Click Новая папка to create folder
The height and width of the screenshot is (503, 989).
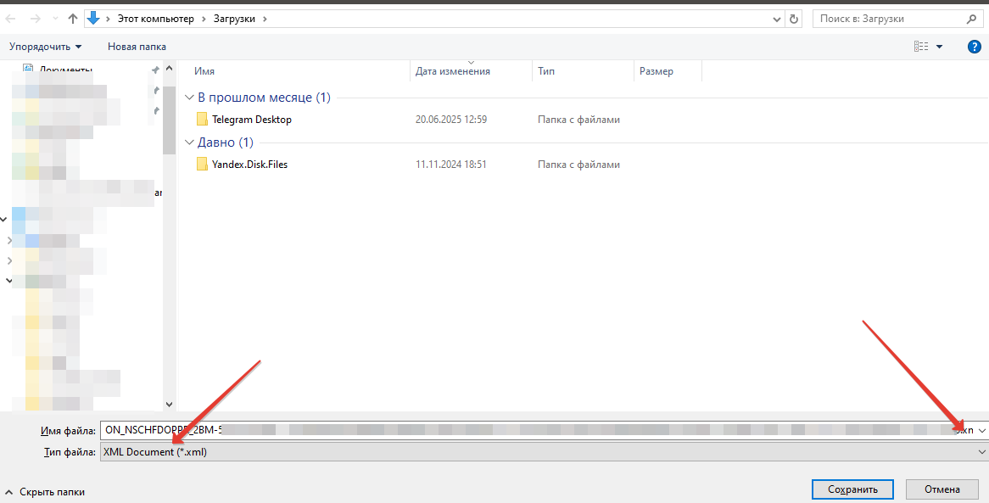(137, 47)
